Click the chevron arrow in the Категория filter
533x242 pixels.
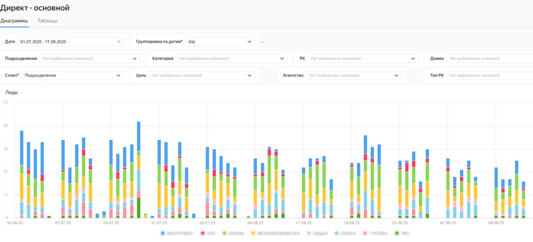[x=282, y=59]
